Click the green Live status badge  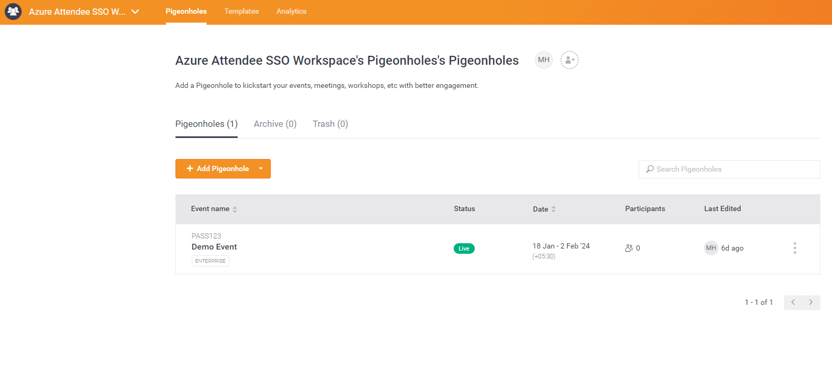pyautogui.click(x=464, y=248)
